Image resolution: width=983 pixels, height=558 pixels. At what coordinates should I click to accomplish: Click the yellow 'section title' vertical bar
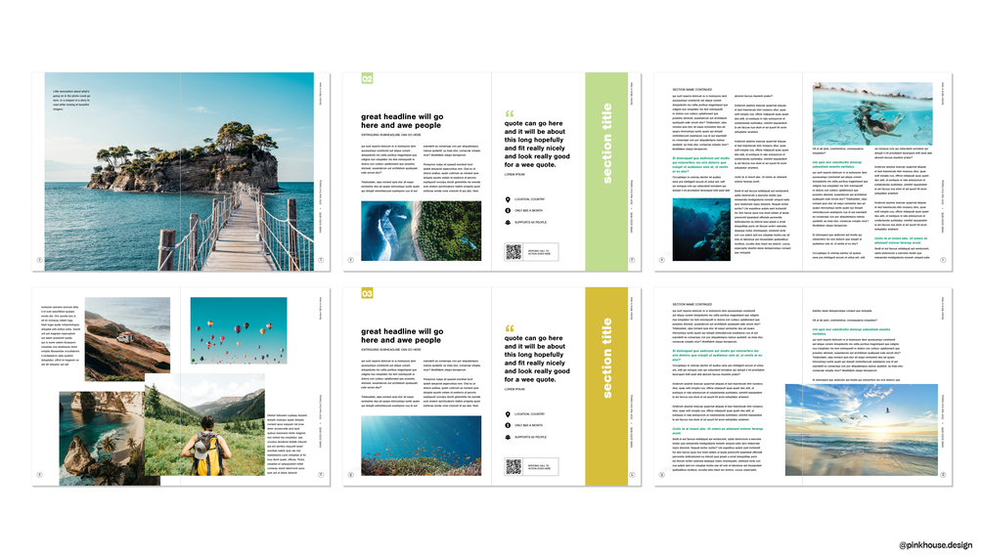(x=606, y=386)
